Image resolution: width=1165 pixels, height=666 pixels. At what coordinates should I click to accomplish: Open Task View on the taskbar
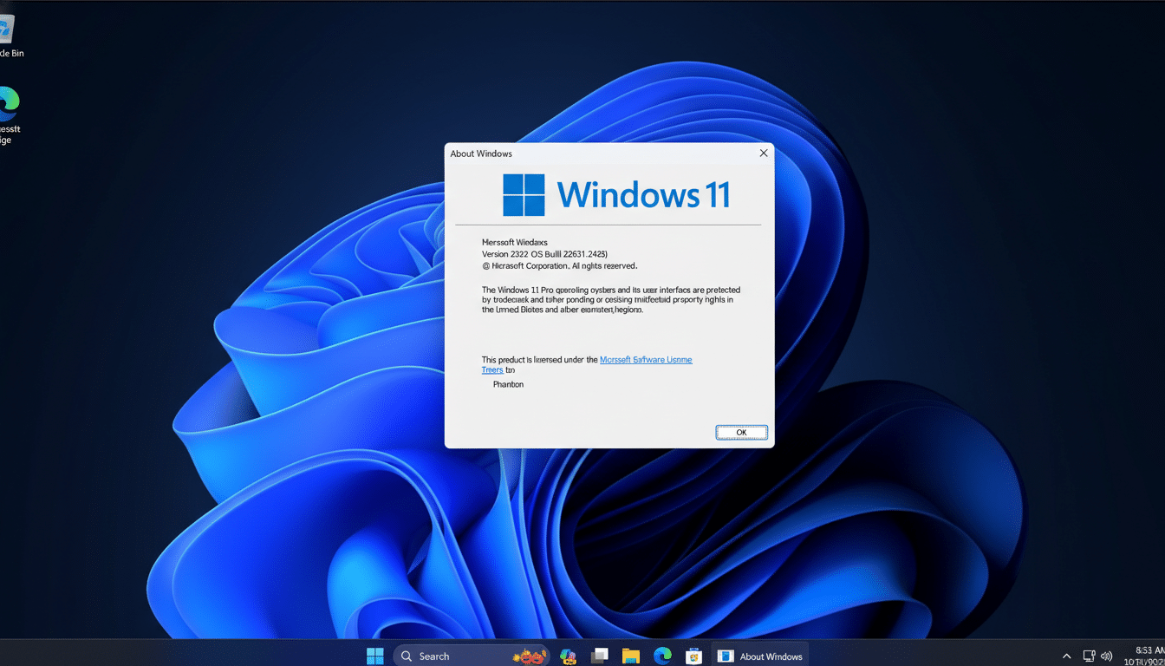(599, 656)
